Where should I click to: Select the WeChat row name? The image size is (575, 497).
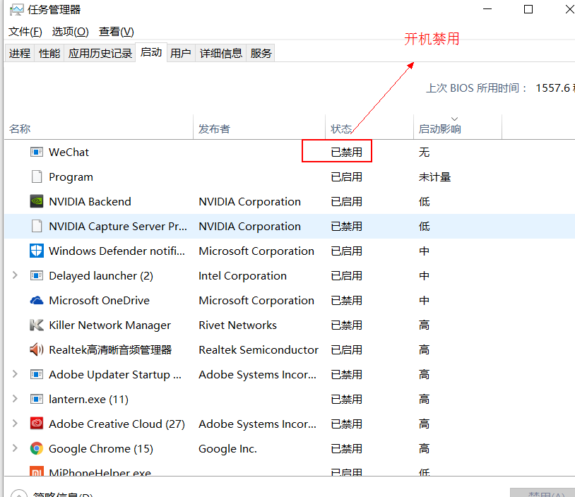(x=69, y=152)
